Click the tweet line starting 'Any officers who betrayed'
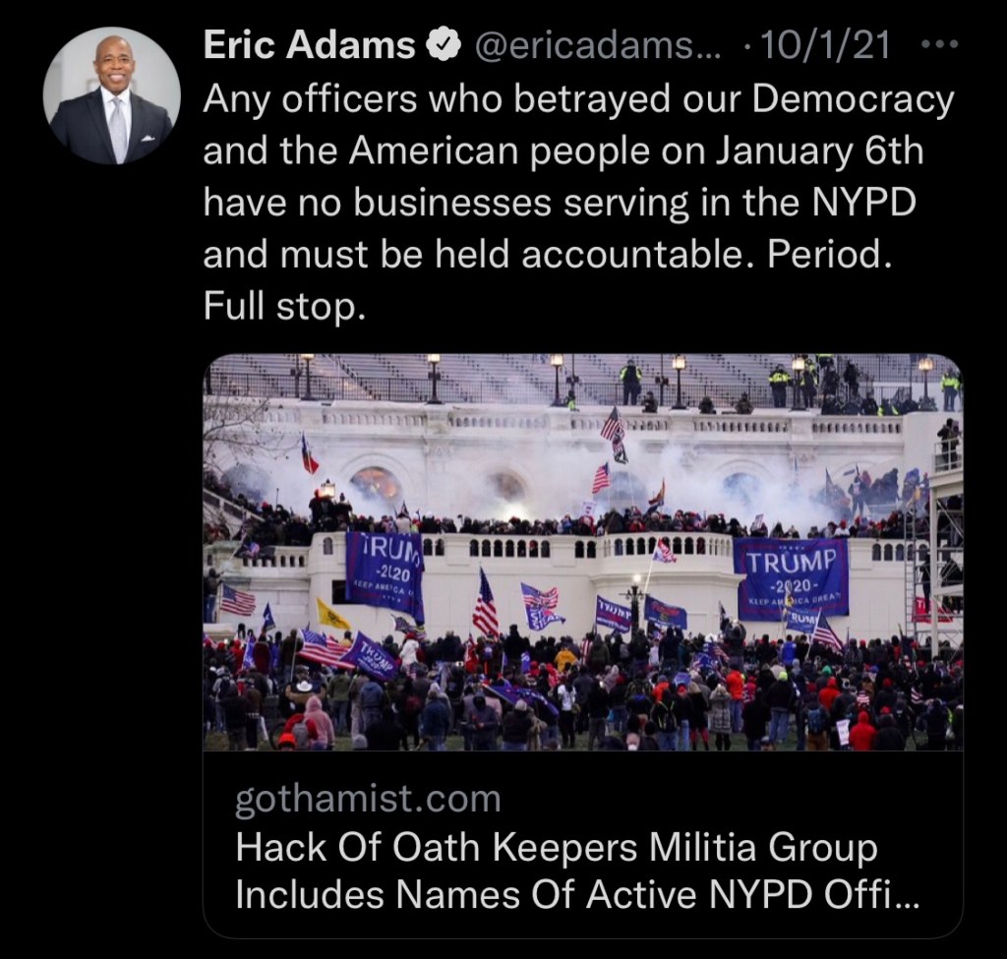The width and height of the screenshot is (1007, 959). pyautogui.click(x=578, y=101)
